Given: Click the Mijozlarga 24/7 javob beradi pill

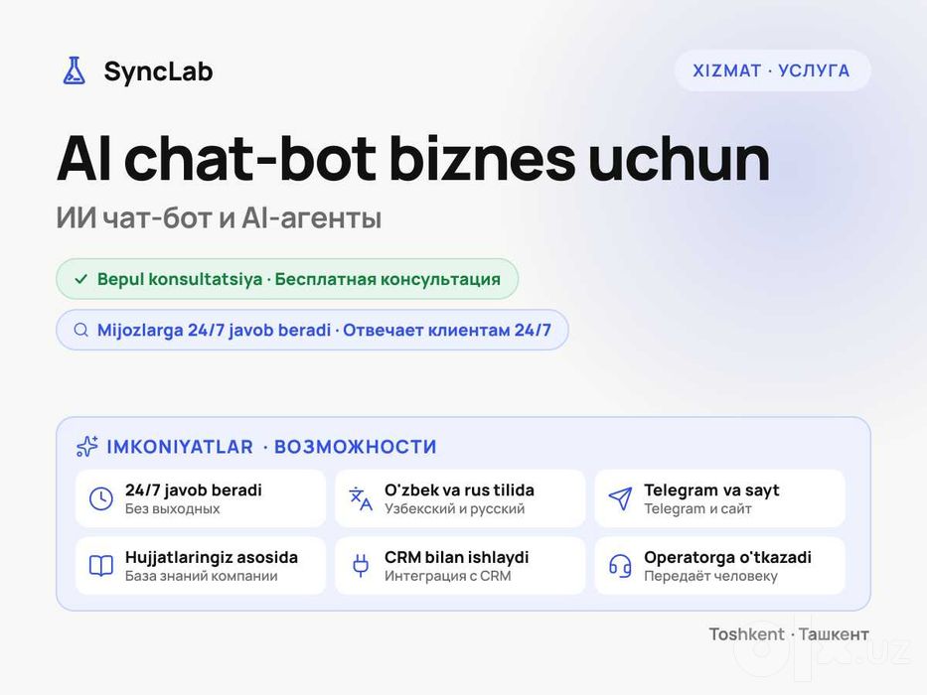Looking at the screenshot, I should 312,330.
